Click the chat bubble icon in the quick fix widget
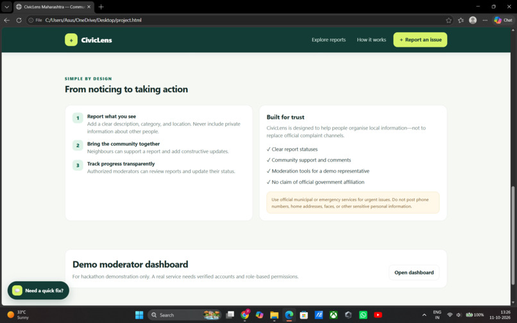 (x=17, y=290)
